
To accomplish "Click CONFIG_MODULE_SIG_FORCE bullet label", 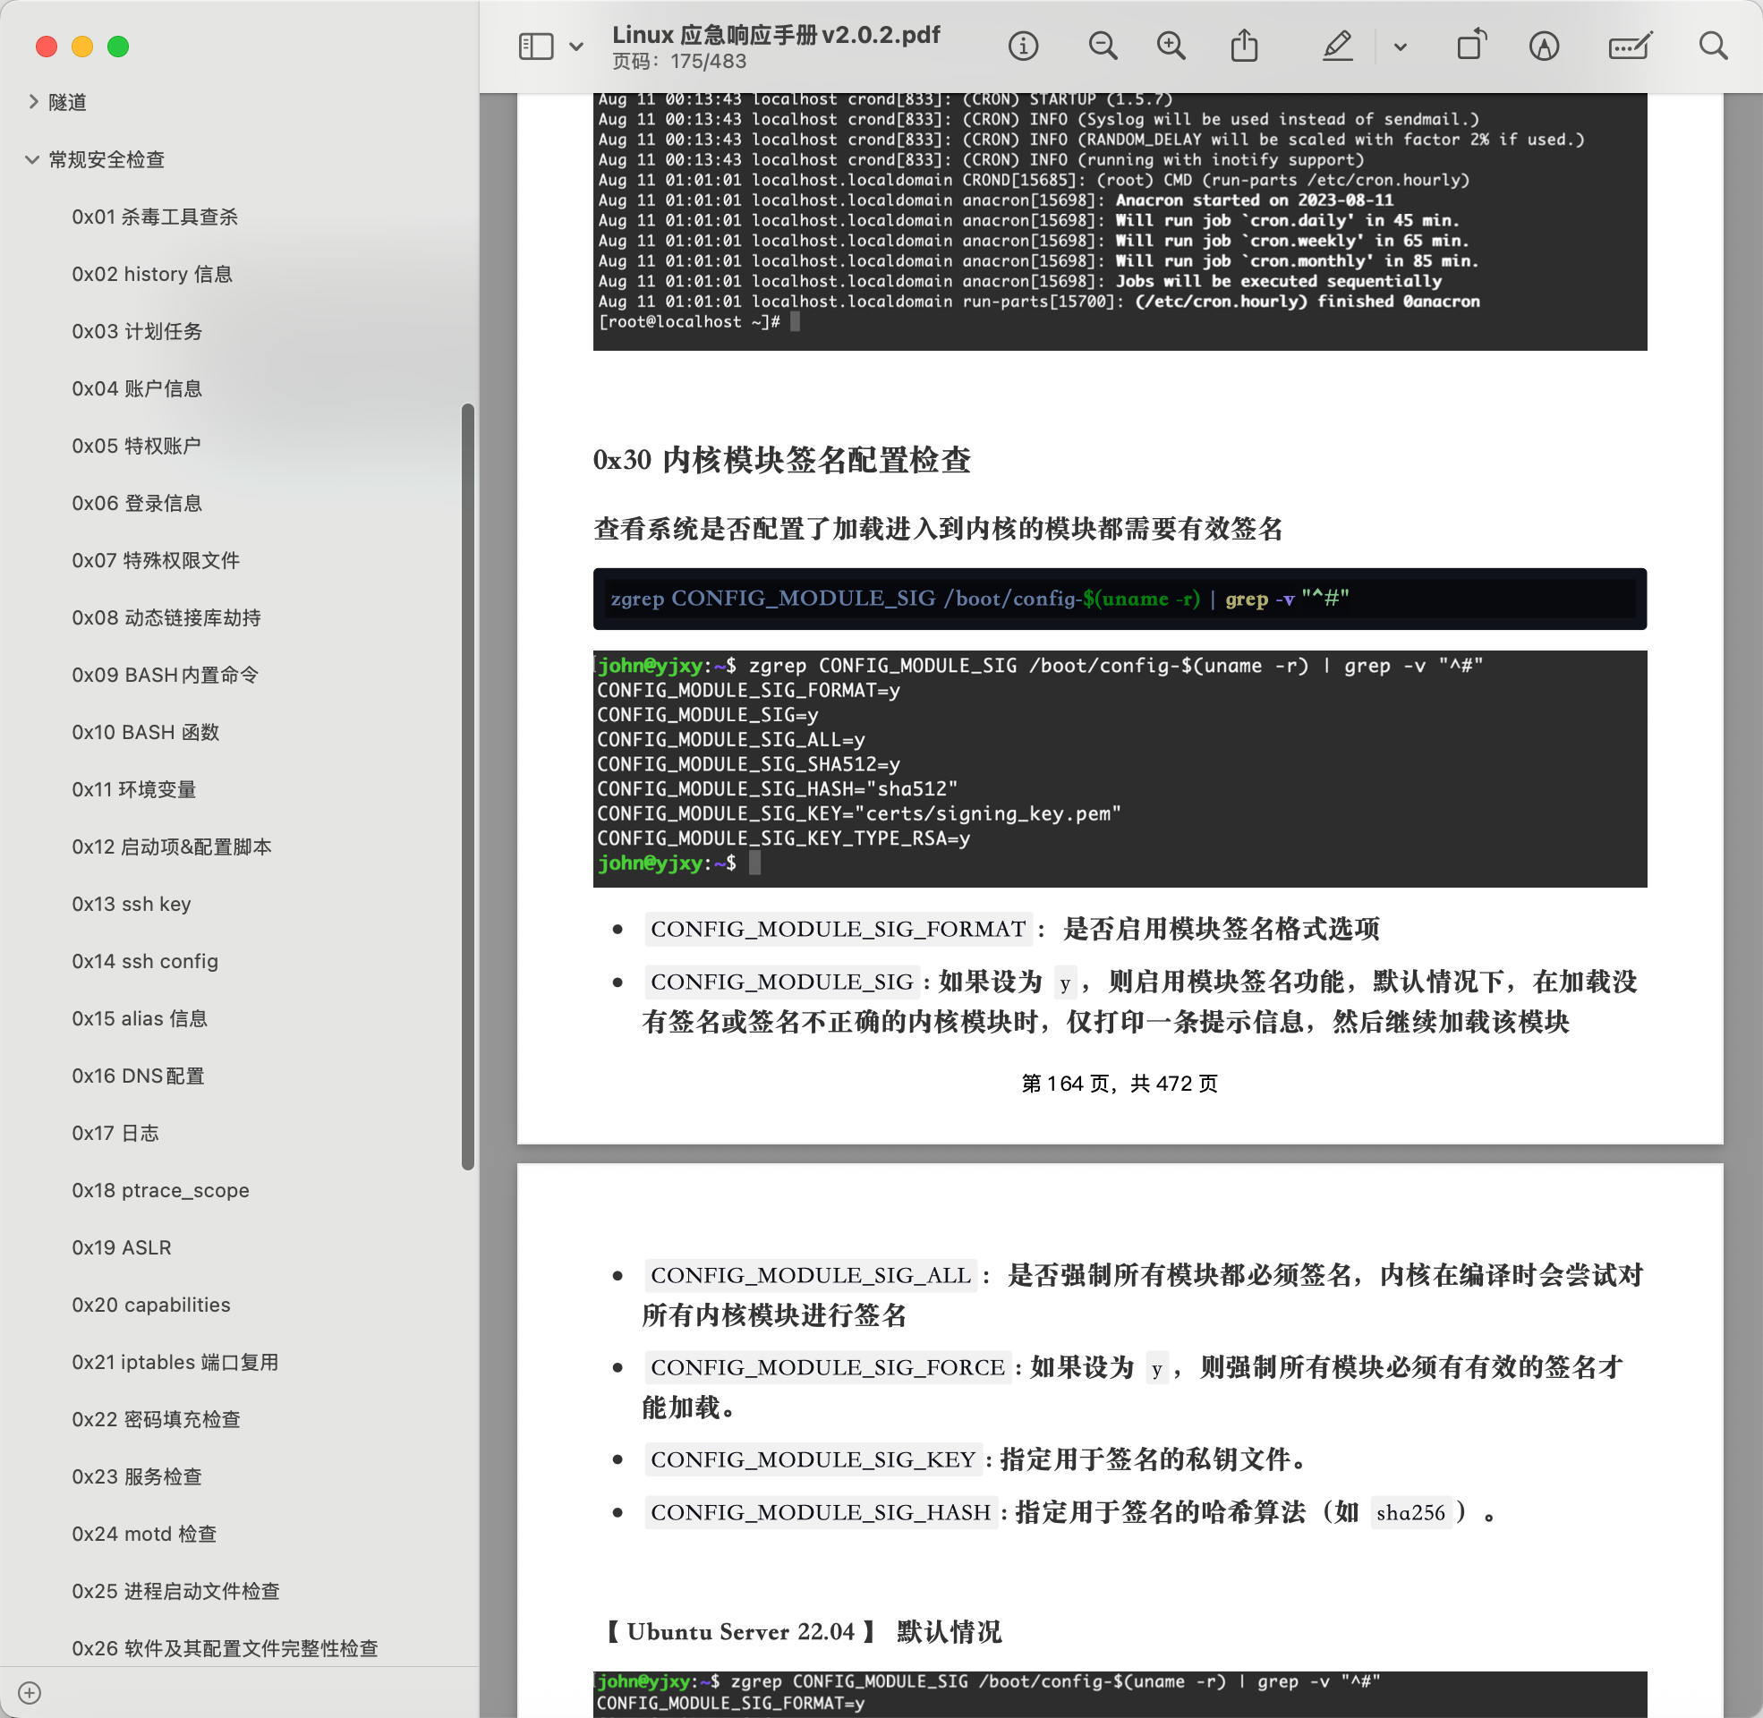I will click(x=828, y=1368).
